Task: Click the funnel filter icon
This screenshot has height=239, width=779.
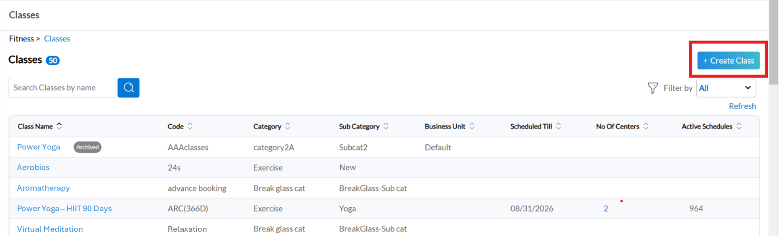Action: pos(653,88)
